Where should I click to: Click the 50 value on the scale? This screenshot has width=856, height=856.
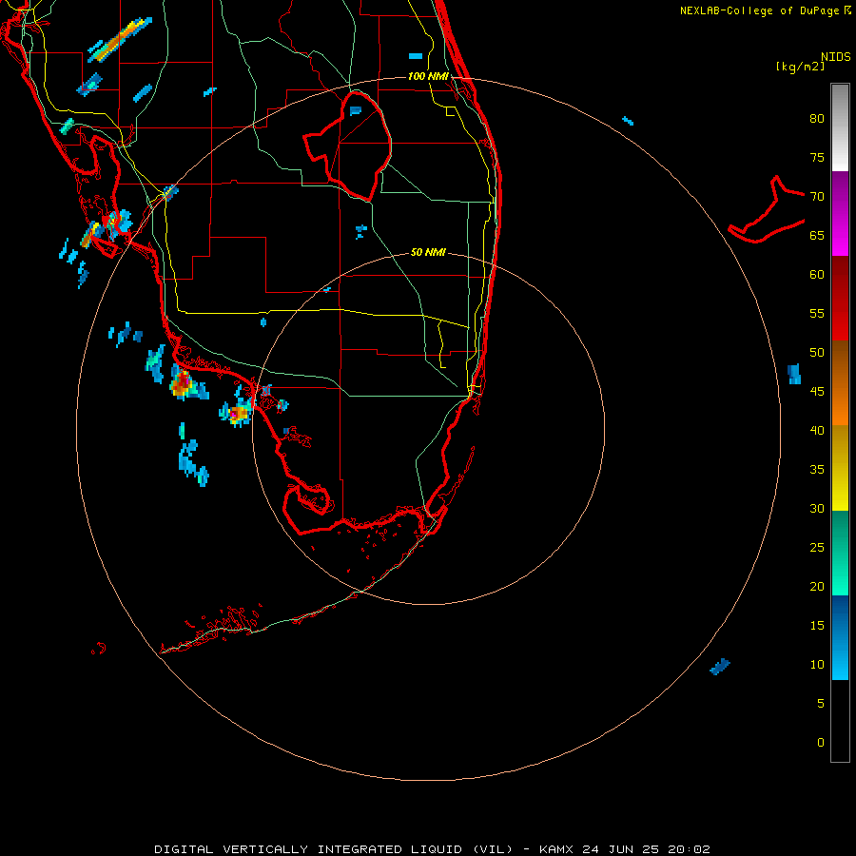click(817, 352)
